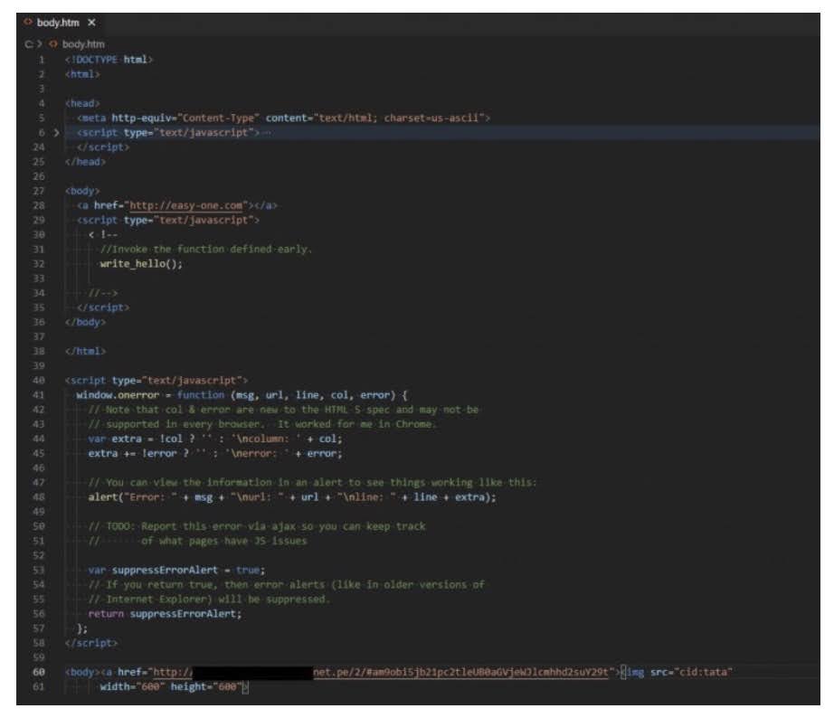Close the body.htm tab
The image size is (834, 718).
(91, 23)
